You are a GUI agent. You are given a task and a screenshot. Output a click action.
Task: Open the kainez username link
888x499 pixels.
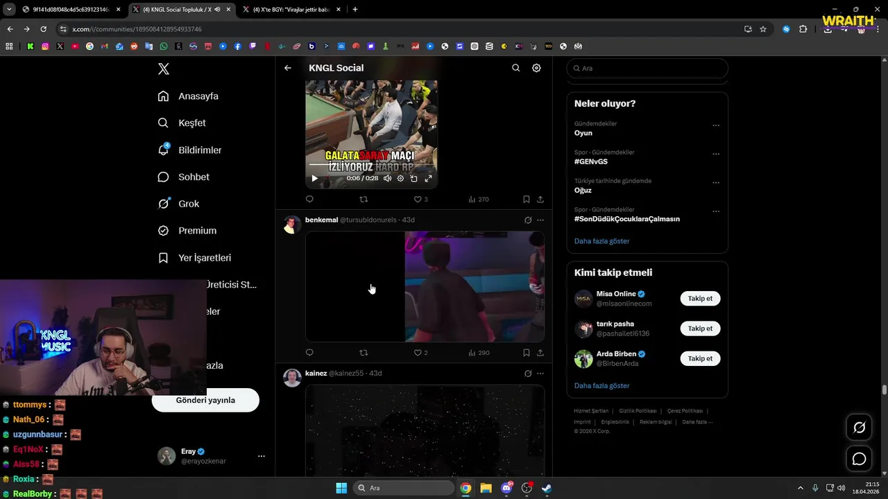[x=316, y=373]
